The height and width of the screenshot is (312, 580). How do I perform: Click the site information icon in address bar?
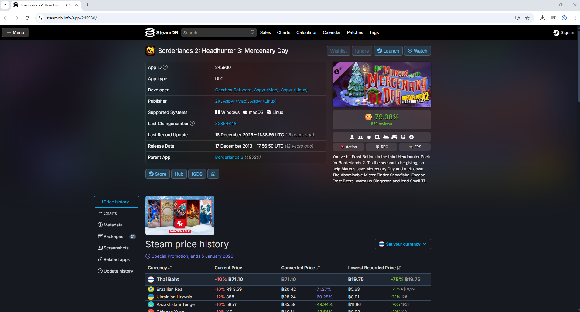[40, 18]
